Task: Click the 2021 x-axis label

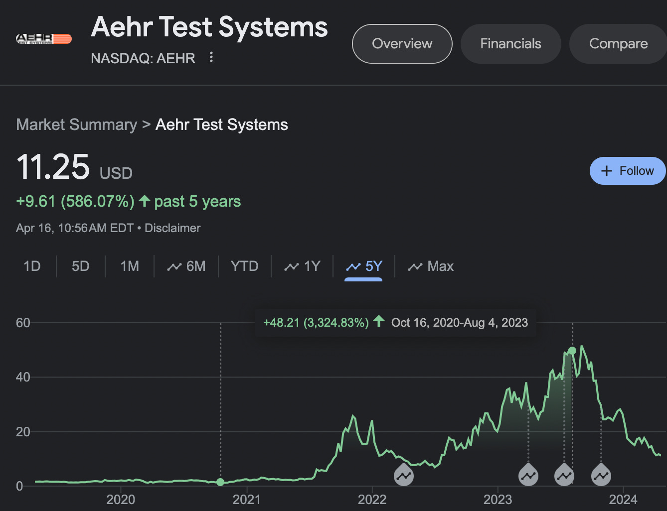Action: (246, 500)
